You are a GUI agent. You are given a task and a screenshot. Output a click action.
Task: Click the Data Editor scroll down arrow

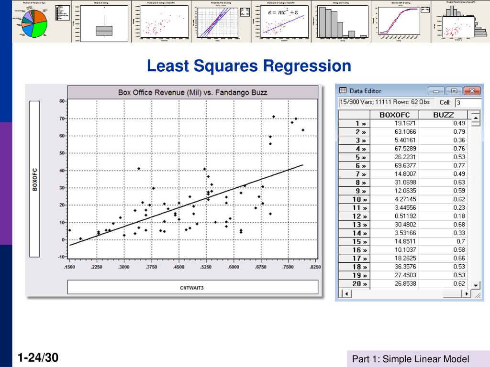pyautogui.click(x=475, y=285)
